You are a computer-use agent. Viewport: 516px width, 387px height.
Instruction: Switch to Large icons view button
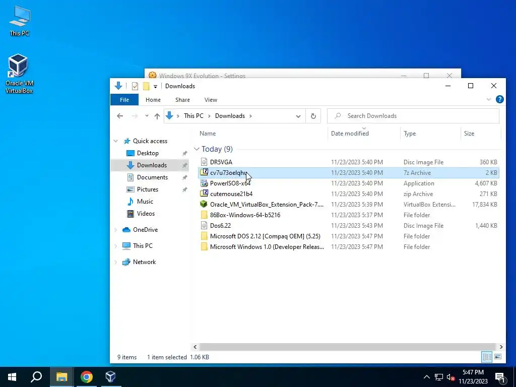tap(498, 357)
